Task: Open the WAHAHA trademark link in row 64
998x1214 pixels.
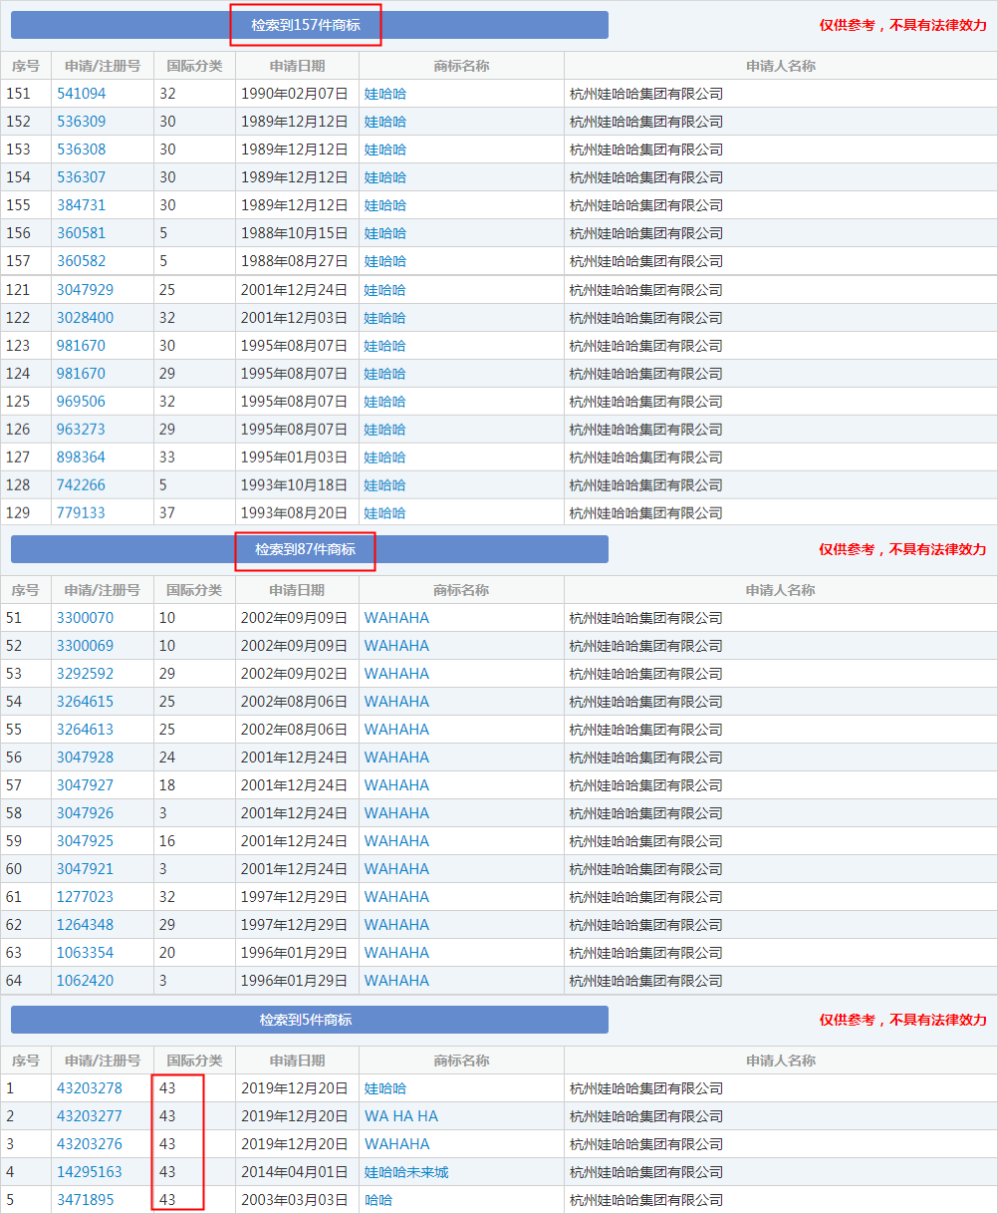Action: [396, 981]
